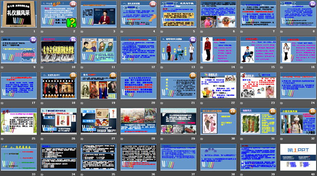Click the animation star icon under slide 30
The height and width of the screenshot is (176, 317).
click(202, 139)
